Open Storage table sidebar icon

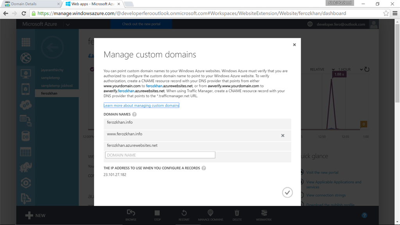coord(26,152)
